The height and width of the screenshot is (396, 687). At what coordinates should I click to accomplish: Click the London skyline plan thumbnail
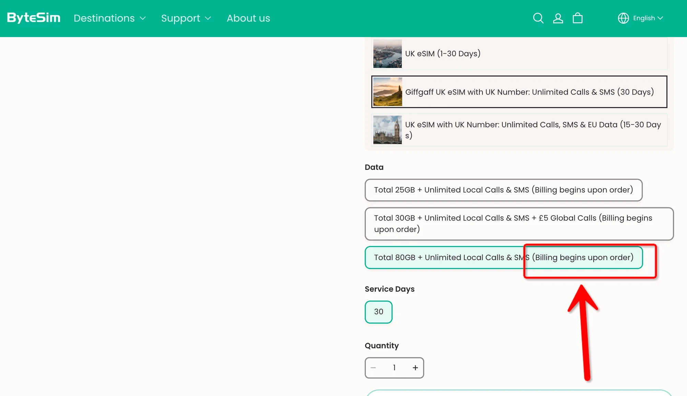click(387, 54)
